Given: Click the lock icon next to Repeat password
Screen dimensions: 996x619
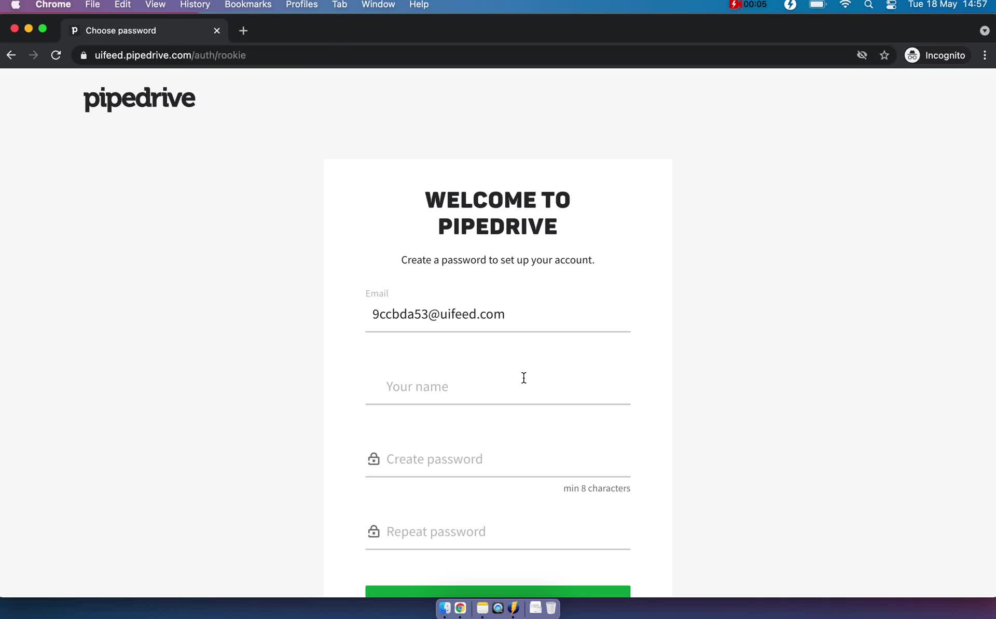Looking at the screenshot, I should pos(374,530).
